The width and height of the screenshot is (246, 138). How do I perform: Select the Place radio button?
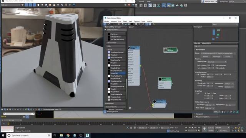click(212, 93)
